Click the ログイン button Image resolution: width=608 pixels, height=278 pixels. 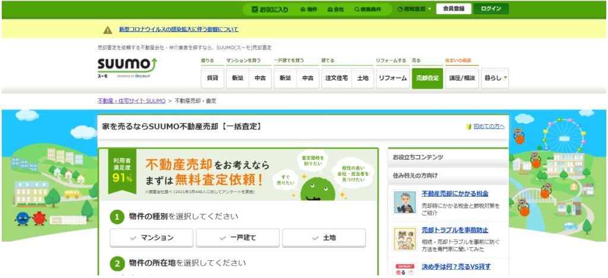(491, 9)
